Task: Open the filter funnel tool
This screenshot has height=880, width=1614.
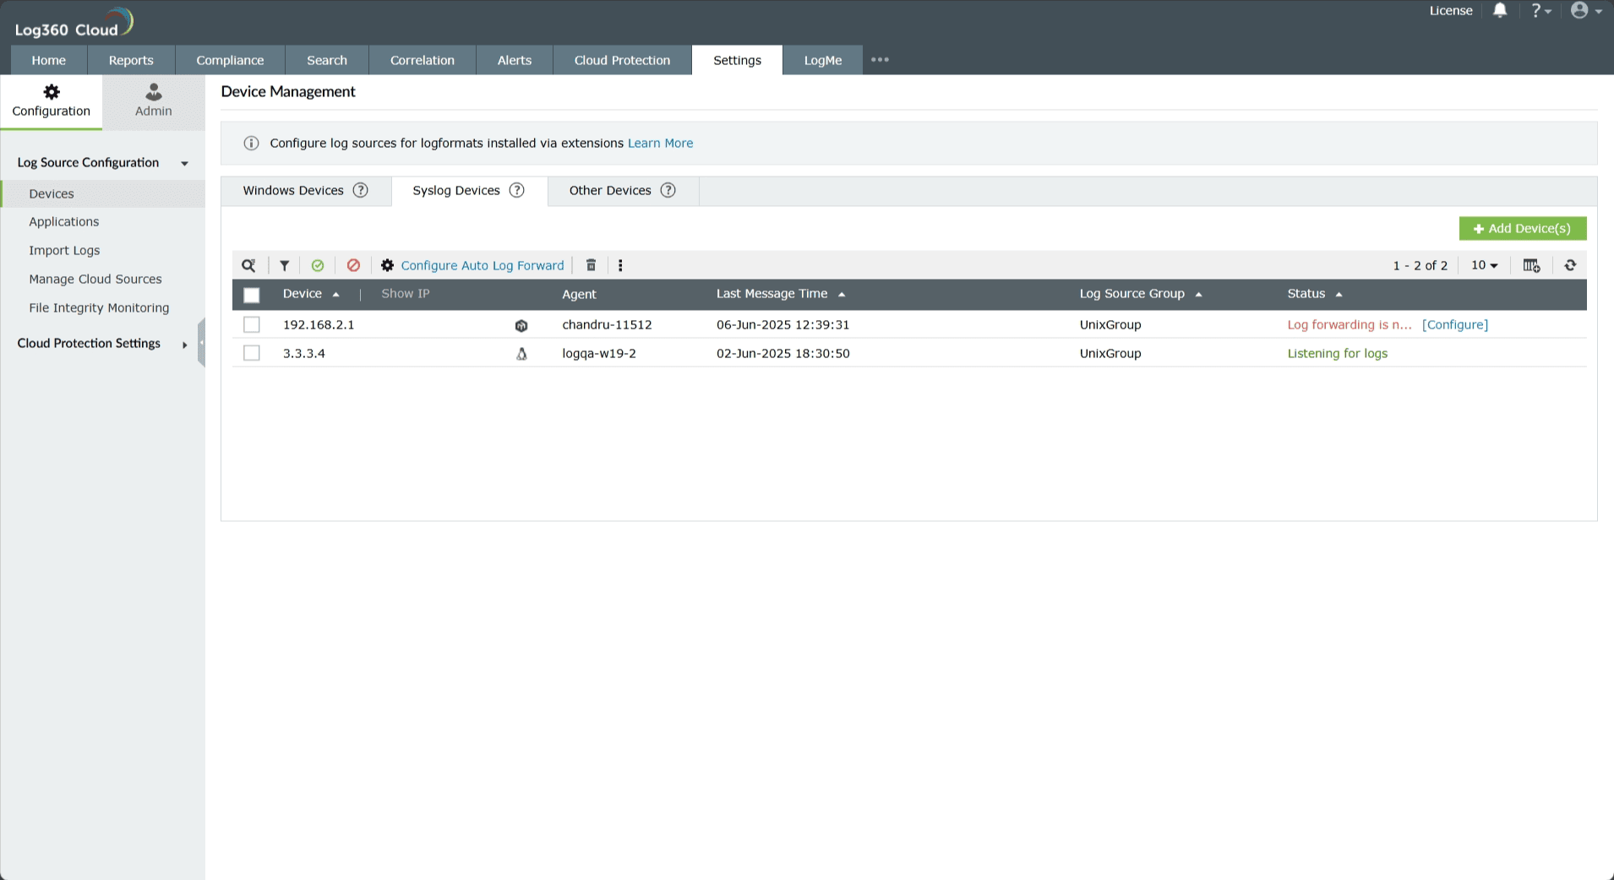Action: [x=285, y=265]
